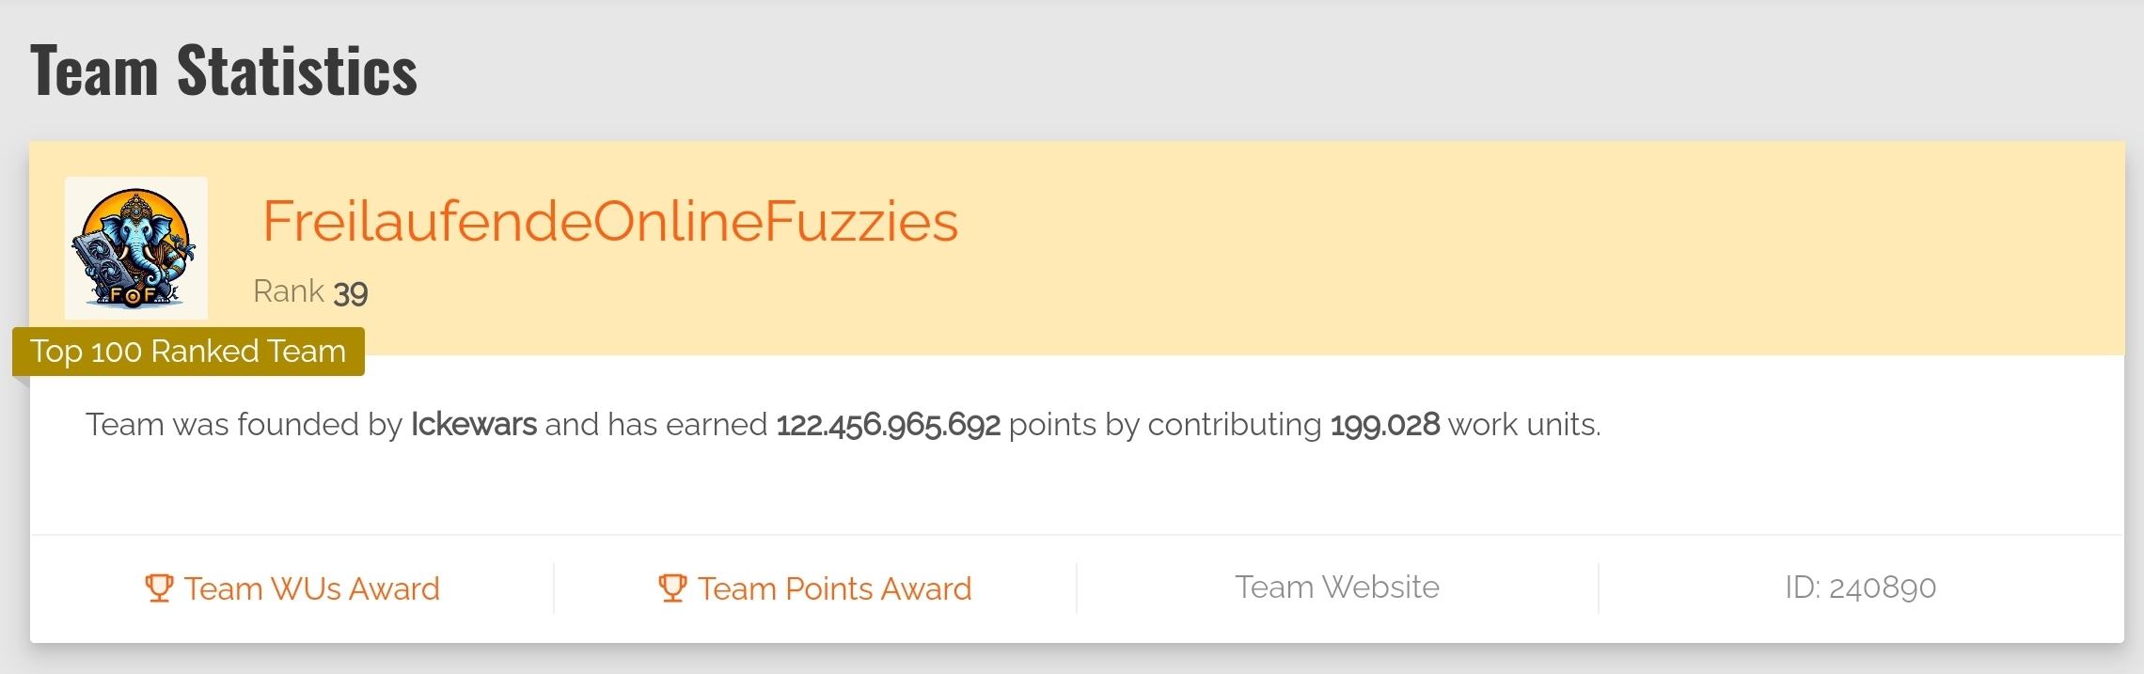Click the yellow team header banner
Viewport: 2144px width, 674px height.
(1077, 248)
